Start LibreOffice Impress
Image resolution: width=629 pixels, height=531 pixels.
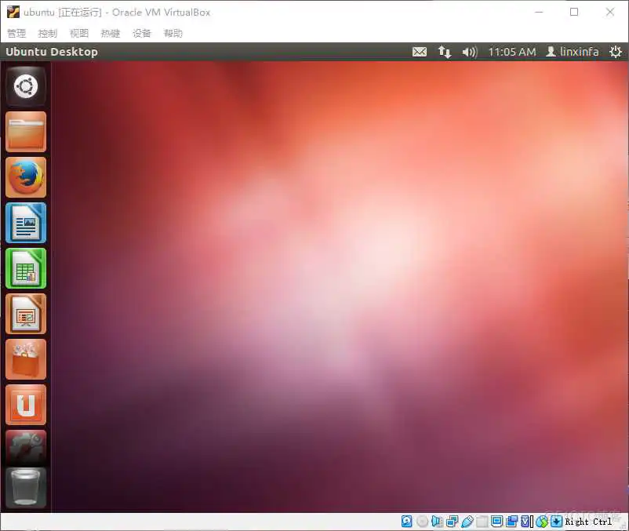[x=26, y=314]
